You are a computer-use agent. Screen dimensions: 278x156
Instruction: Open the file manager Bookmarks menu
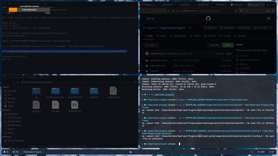[x=31, y=78]
